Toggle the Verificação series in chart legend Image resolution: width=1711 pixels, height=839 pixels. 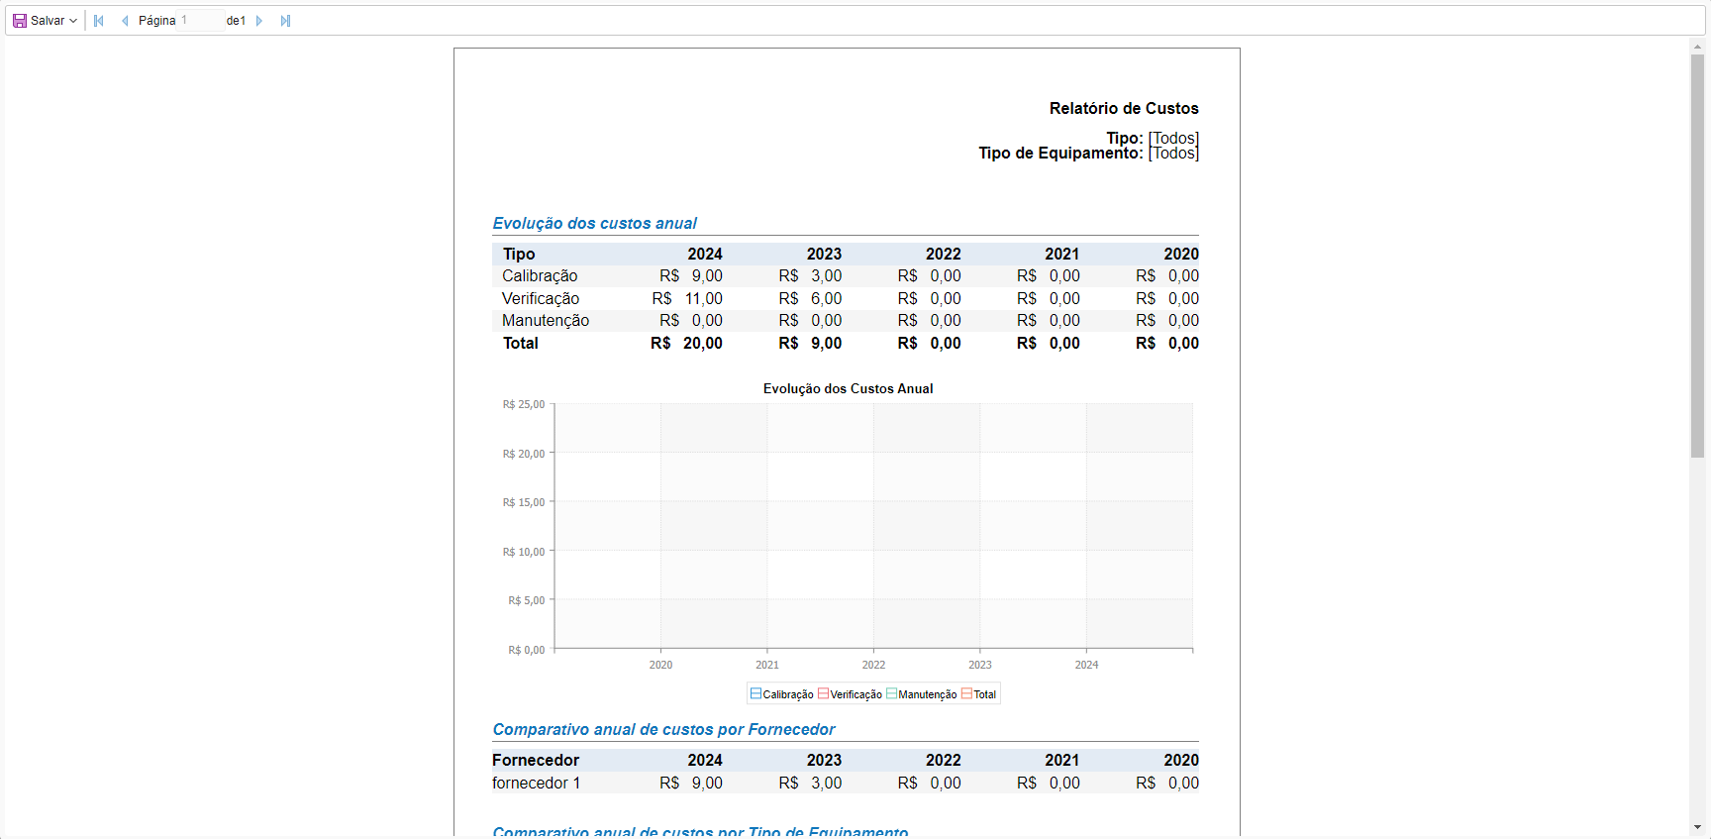point(850,694)
